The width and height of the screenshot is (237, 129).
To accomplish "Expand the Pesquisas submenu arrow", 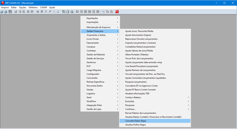I will (x=188, y=105).
